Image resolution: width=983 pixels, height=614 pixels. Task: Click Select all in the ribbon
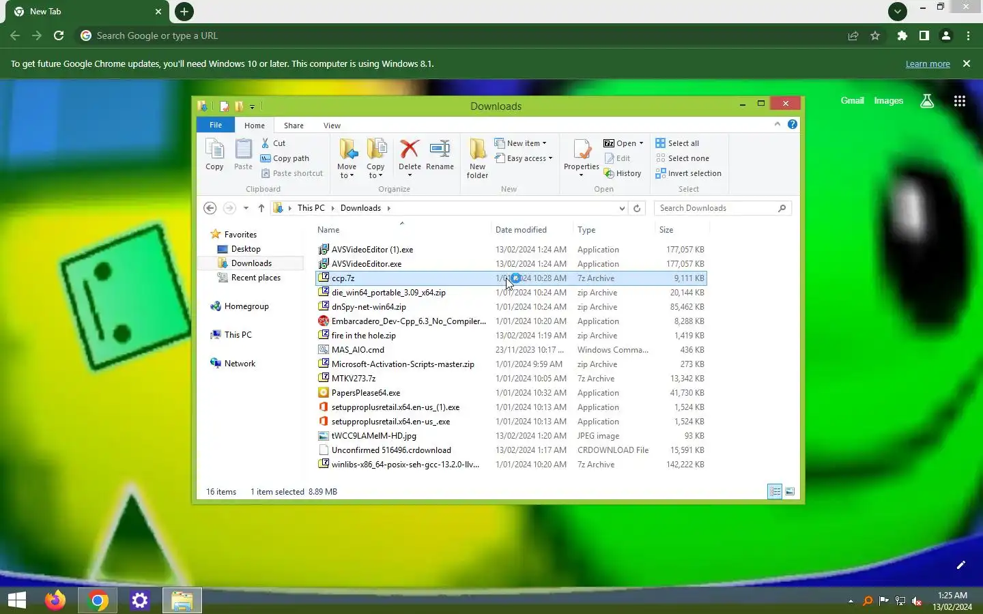677,143
